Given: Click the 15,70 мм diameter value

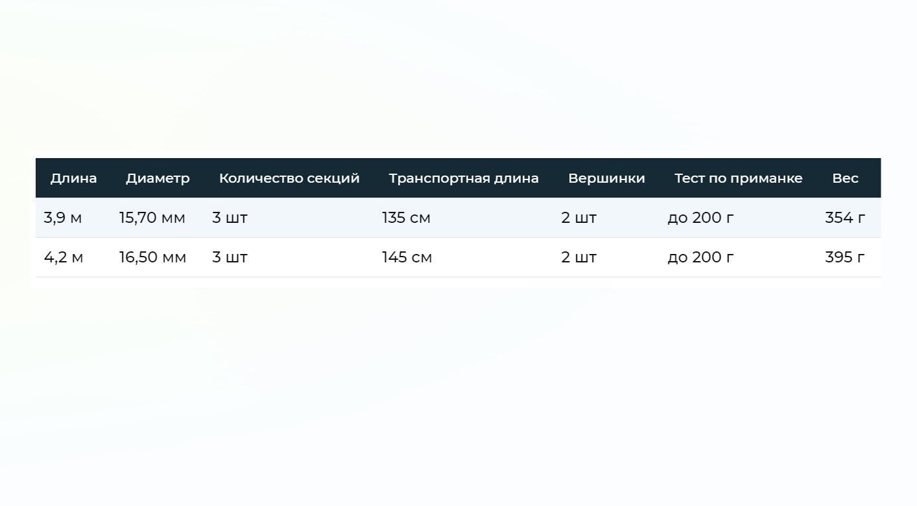Looking at the screenshot, I should (x=152, y=218).
